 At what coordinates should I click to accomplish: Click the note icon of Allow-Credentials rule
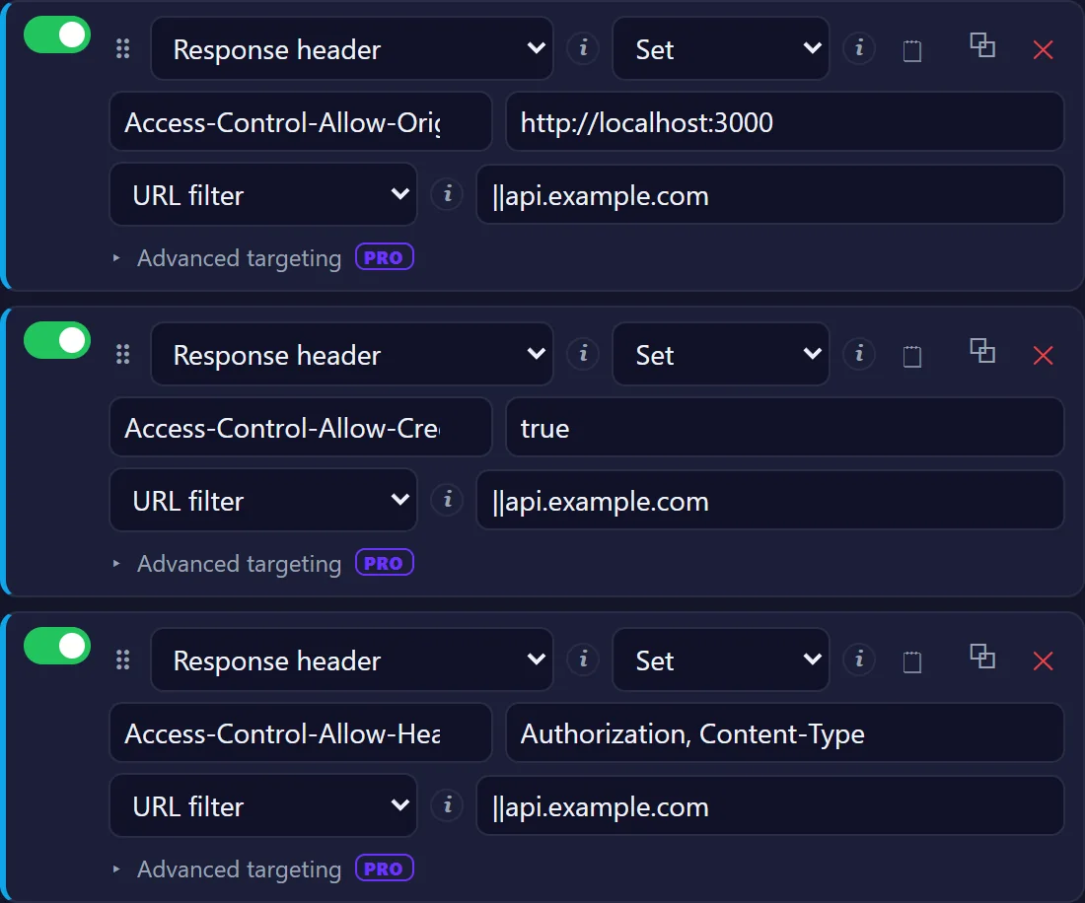[912, 356]
